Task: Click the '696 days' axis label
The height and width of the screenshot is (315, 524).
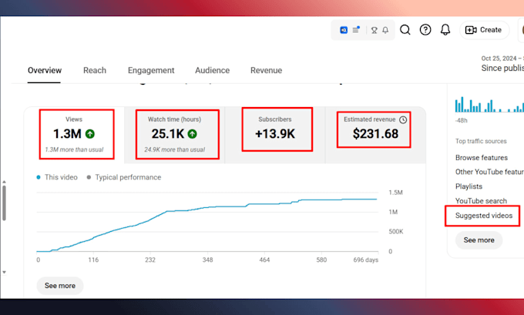Action: pyautogui.click(x=365, y=260)
